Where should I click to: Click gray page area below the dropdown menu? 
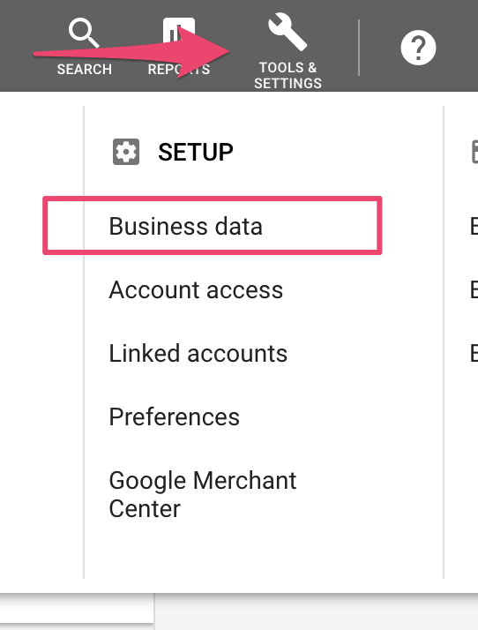point(317,612)
